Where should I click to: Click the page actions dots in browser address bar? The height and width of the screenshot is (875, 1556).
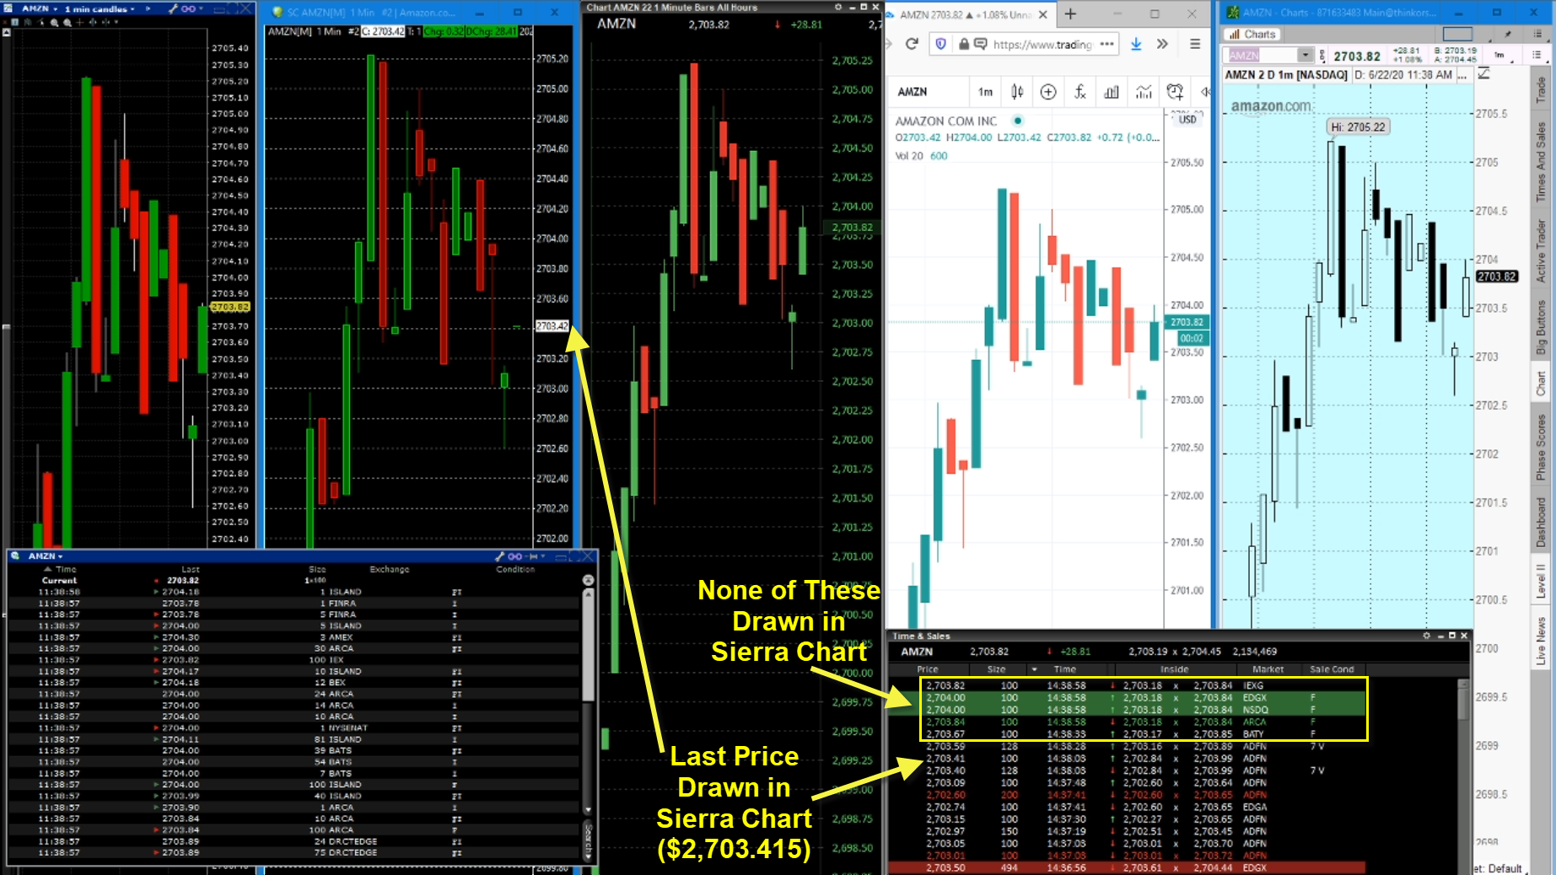[1107, 44]
